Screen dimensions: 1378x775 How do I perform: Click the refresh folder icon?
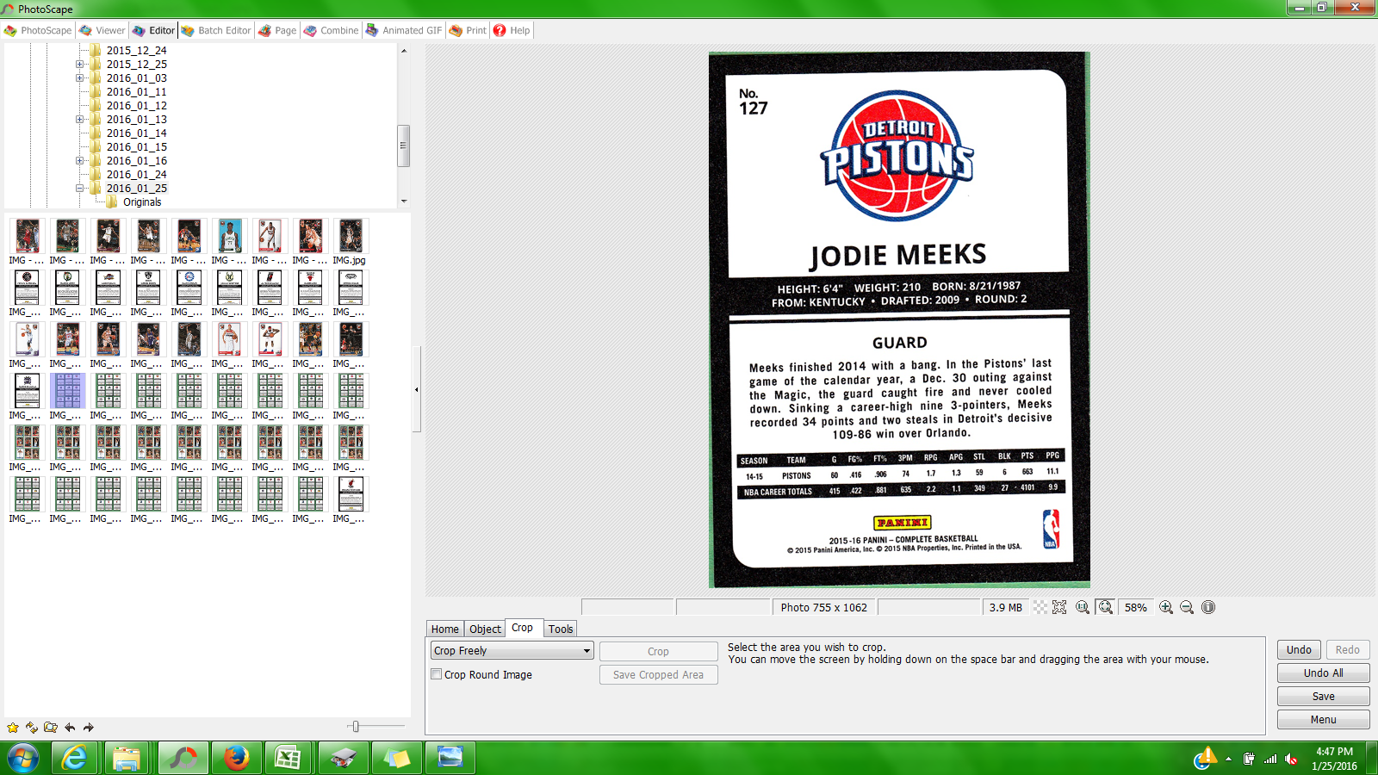[32, 728]
